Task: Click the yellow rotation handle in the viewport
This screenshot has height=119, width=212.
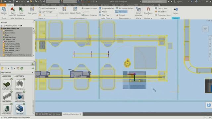Action: pyautogui.click(x=127, y=63)
